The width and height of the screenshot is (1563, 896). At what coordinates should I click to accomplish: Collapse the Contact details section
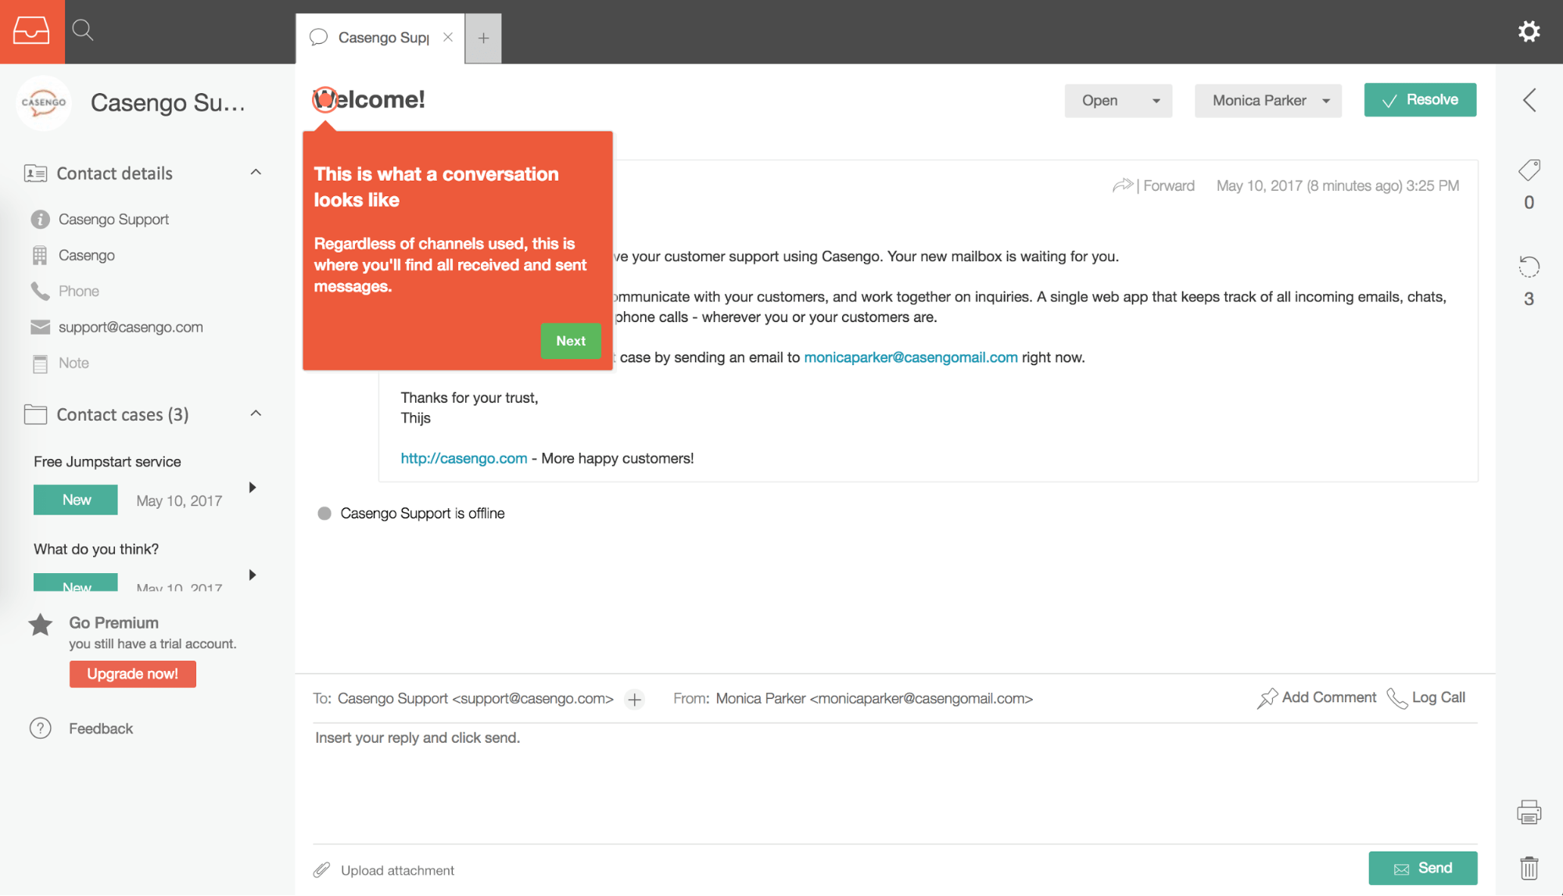click(256, 173)
